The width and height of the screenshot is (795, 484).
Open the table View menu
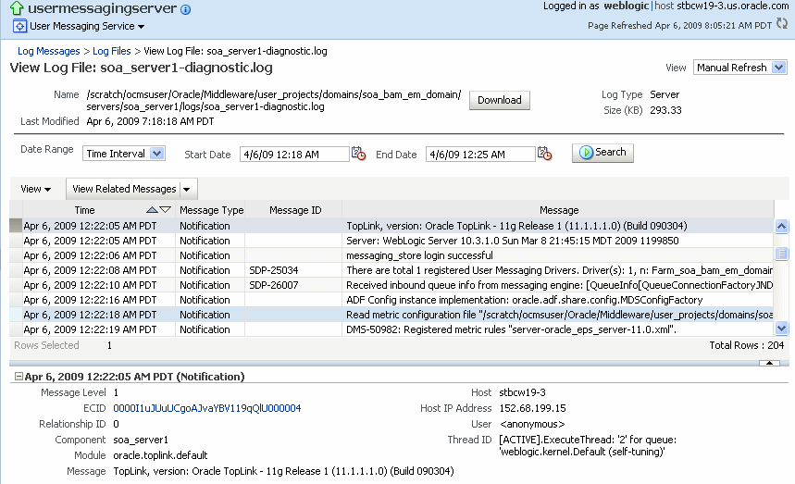coord(35,189)
